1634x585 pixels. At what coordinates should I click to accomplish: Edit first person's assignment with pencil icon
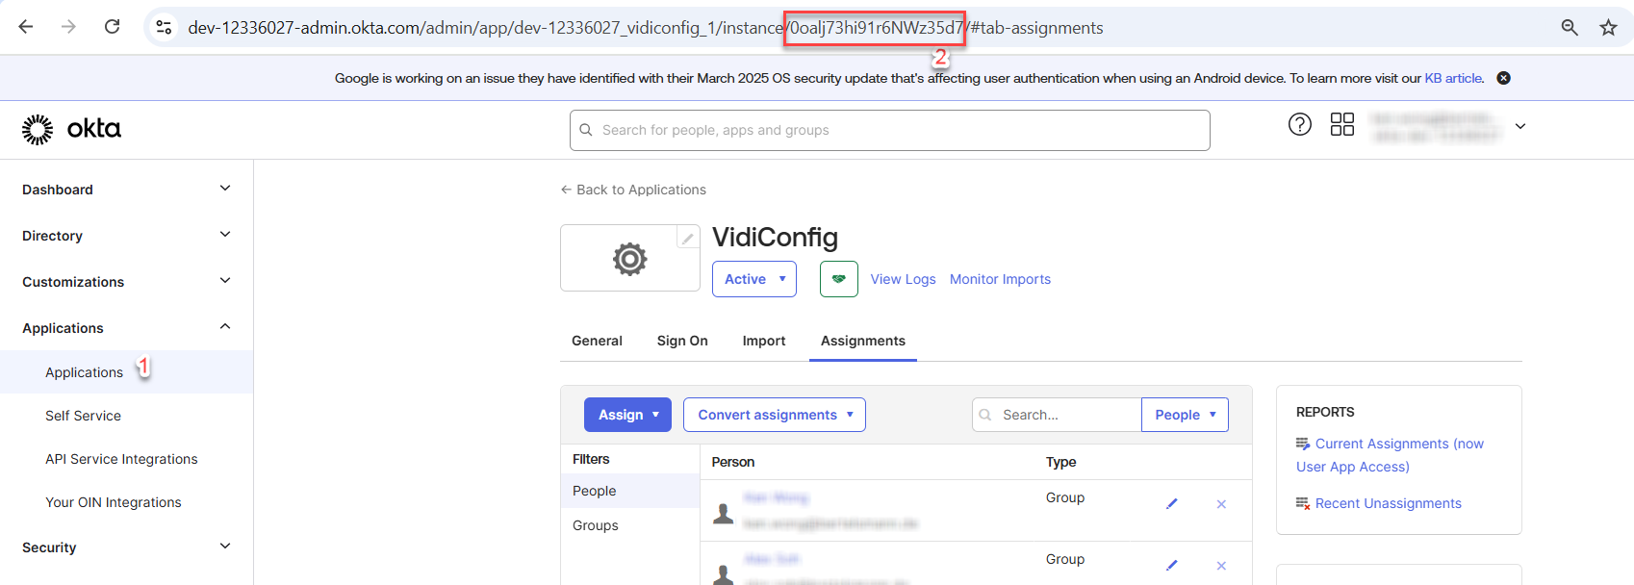coord(1171,504)
